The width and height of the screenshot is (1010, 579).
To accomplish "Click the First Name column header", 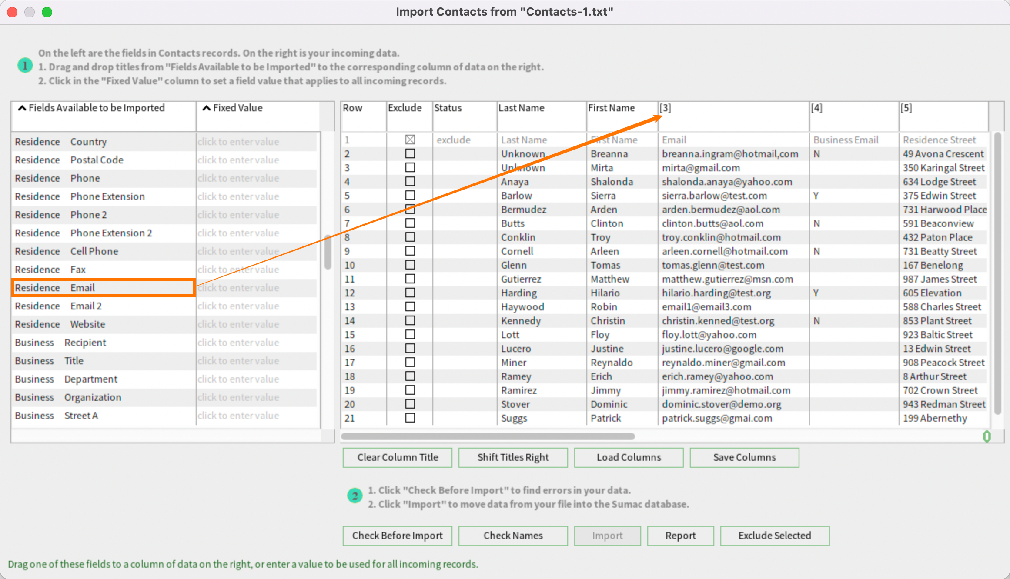I will coord(622,116).
